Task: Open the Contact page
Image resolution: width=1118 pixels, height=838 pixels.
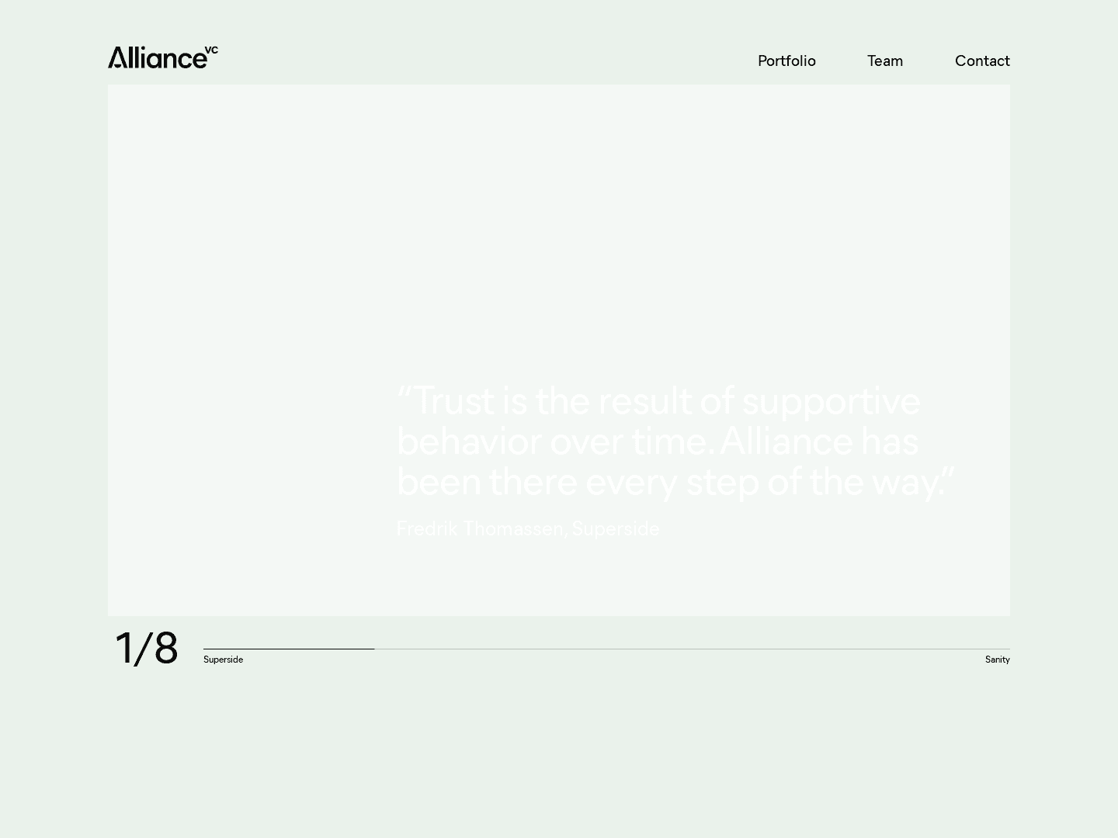Action: click(981, 61)
